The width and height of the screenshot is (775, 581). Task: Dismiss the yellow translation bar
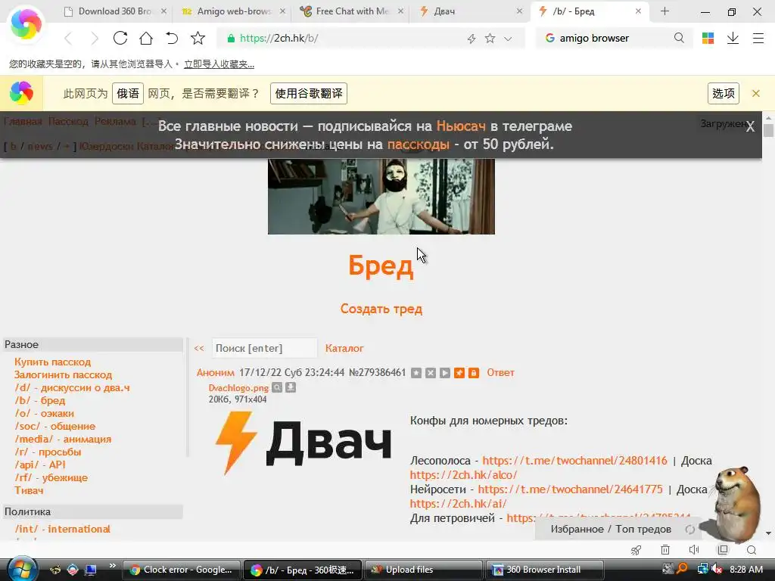click(756, 93)
